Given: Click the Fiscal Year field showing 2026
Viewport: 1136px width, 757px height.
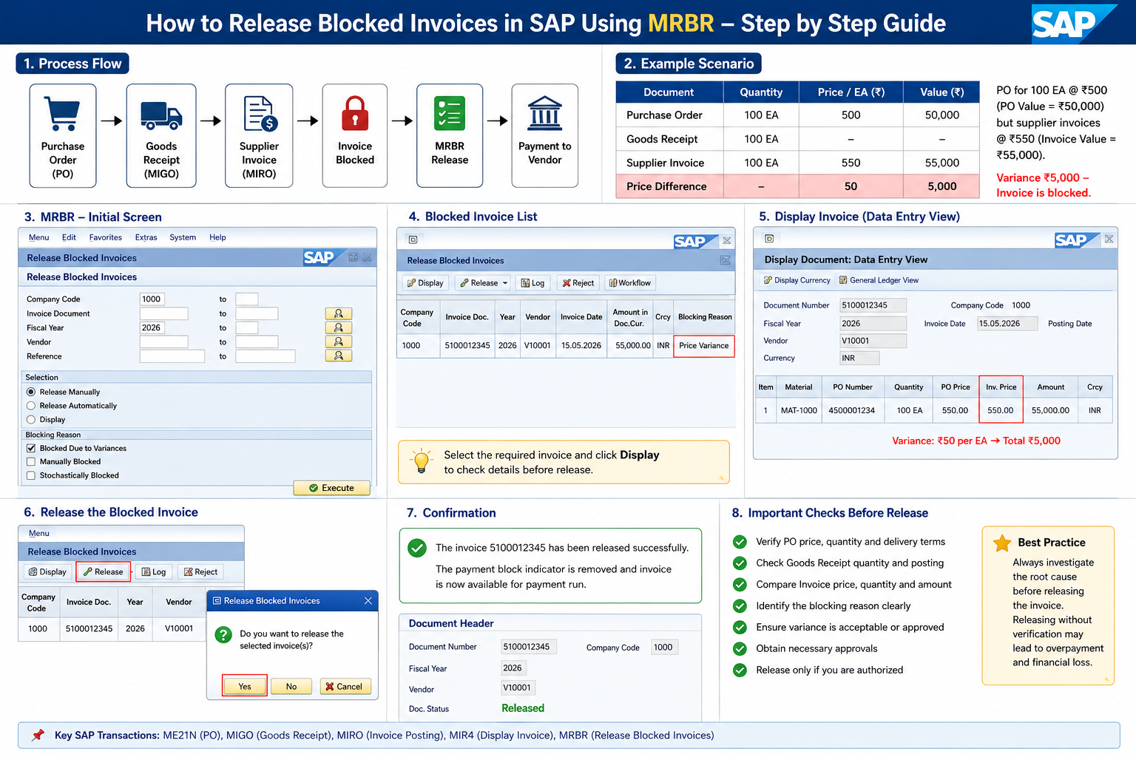Looking at the screenshot, I should [152, 327].
